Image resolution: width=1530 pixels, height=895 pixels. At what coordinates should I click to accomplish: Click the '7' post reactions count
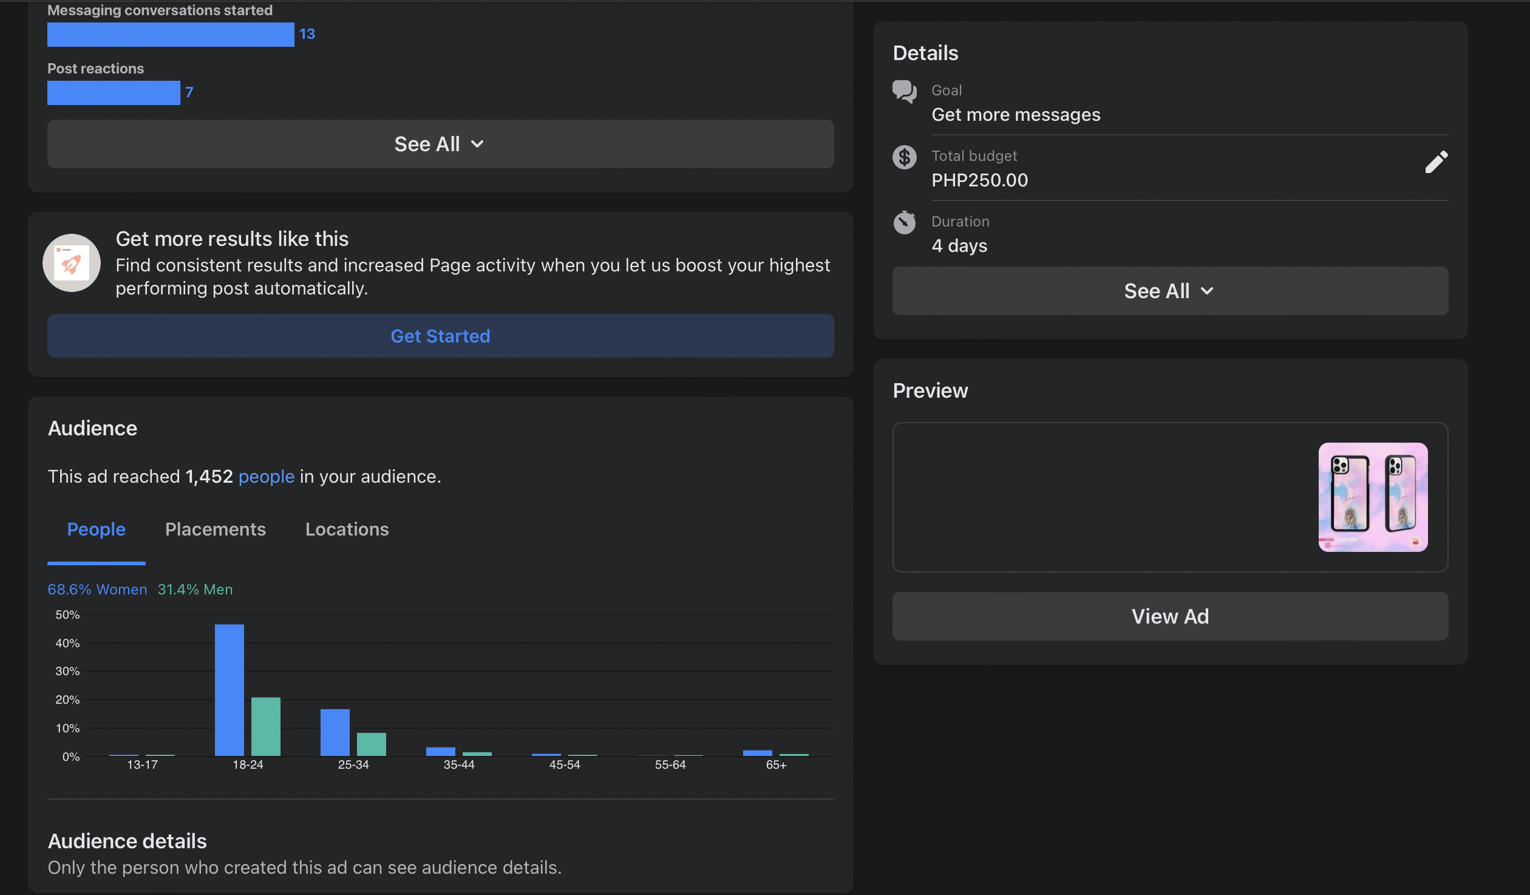[189, 92]
